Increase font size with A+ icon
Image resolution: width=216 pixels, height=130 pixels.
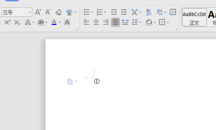pyautogui.click(x=38, y=12)
